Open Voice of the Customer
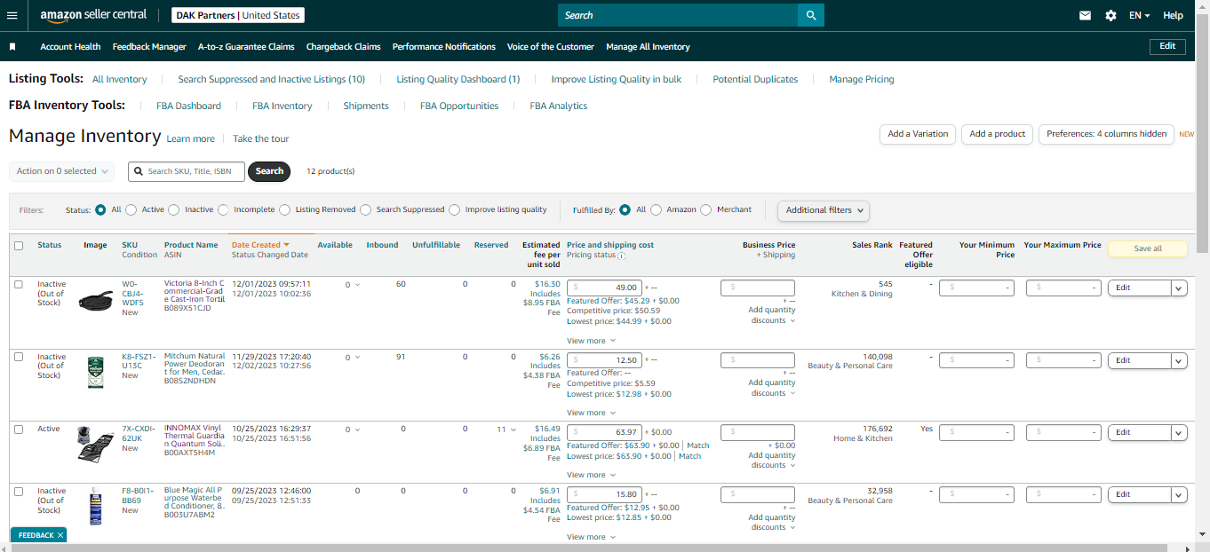1210x552 pixels. pyautogui.click(x=551, y=47)
